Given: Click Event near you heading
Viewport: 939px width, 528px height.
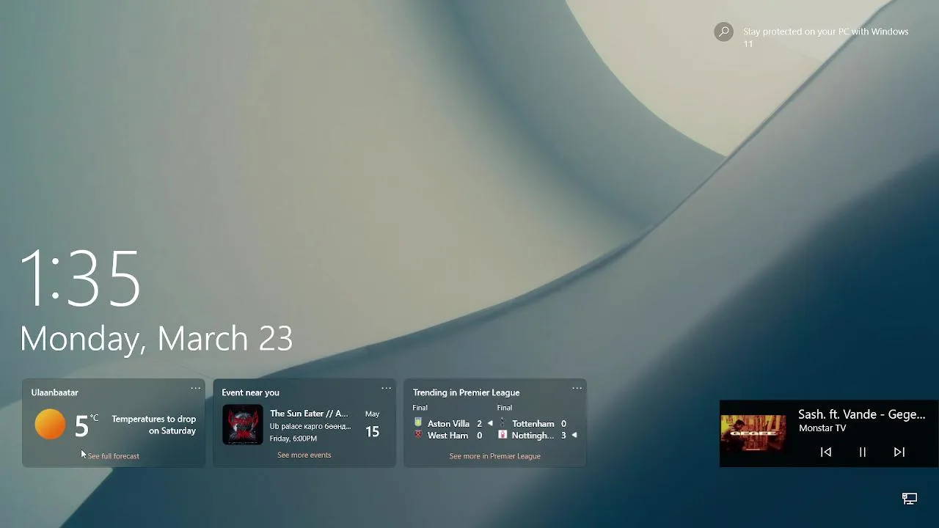Looking at the screenshot, I should [x=250, y=392].
